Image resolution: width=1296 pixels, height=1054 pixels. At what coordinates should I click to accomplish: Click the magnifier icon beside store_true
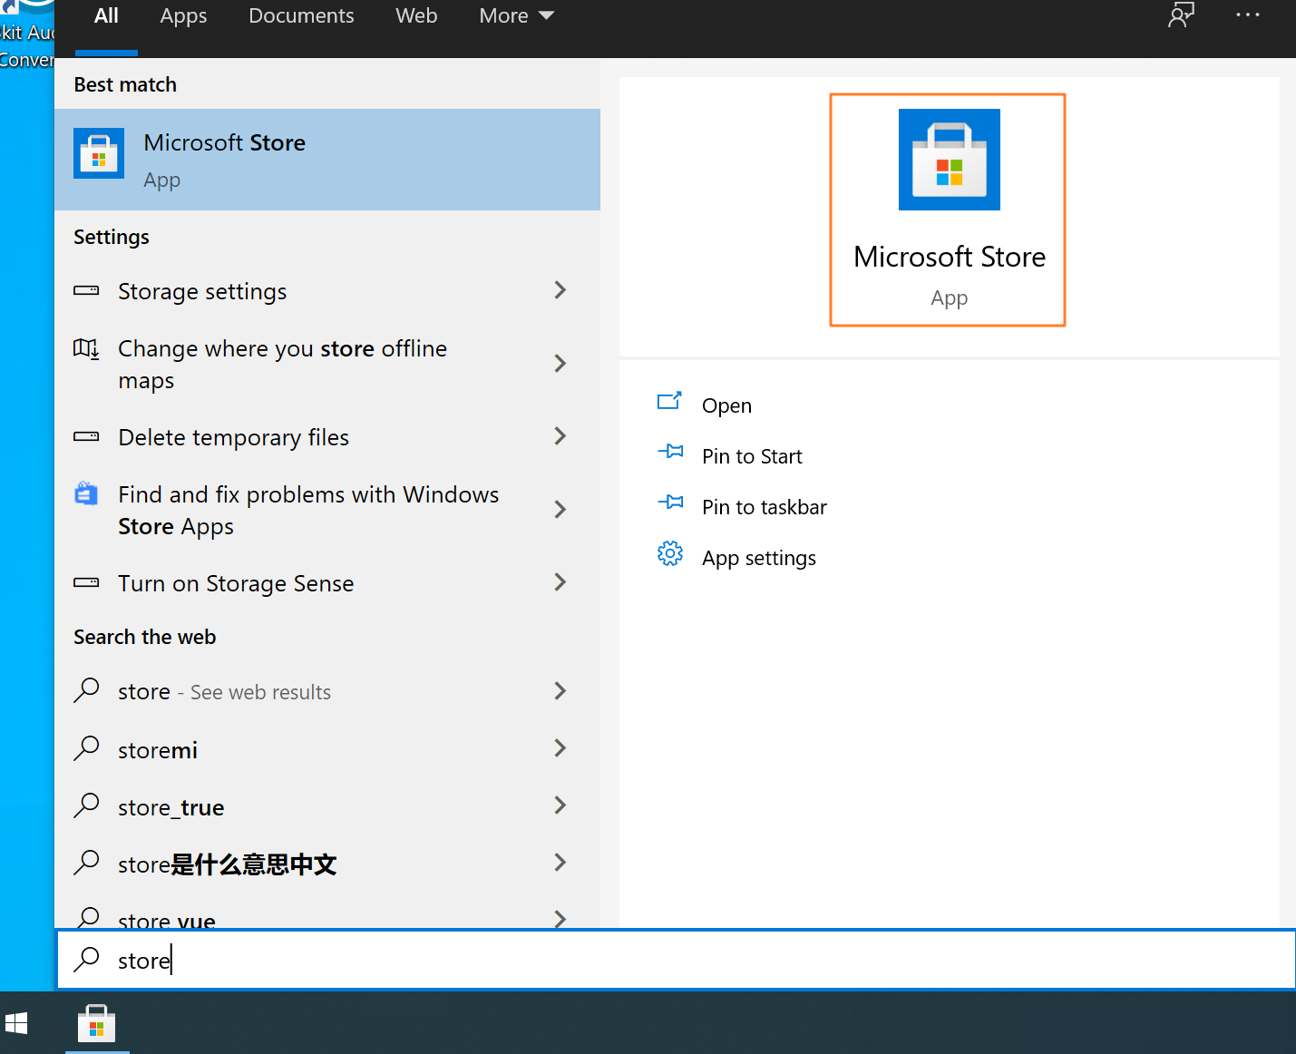[86, 805]
